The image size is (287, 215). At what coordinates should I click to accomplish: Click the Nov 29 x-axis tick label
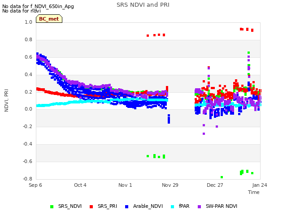point(170,185)
